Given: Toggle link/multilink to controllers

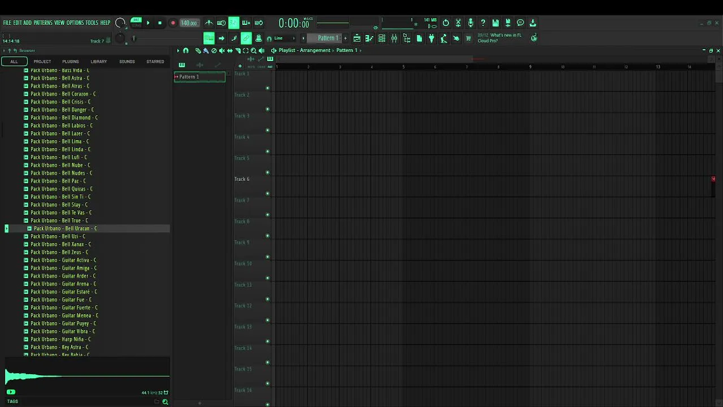Looking at the screenshot, I should (x=246, y=38).
